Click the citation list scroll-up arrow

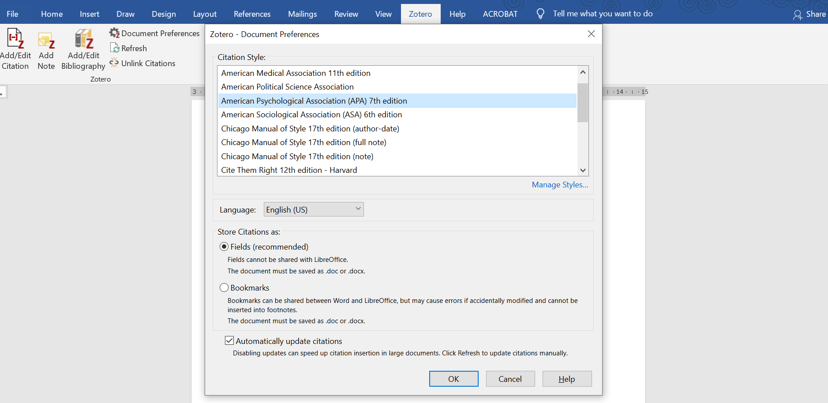pyautogui.click(x=583, y=72)
